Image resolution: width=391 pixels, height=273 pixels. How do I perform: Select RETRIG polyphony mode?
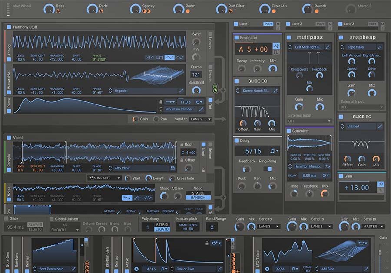point(162,224)
